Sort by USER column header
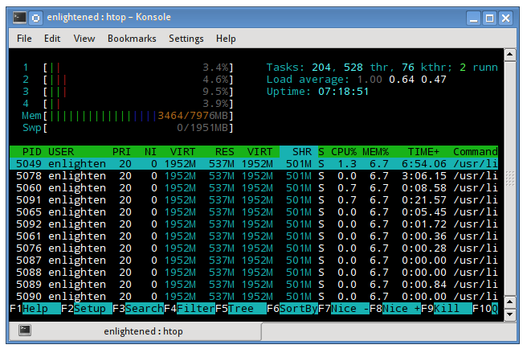Screen dimensions: 527x353 pos(61,152)
